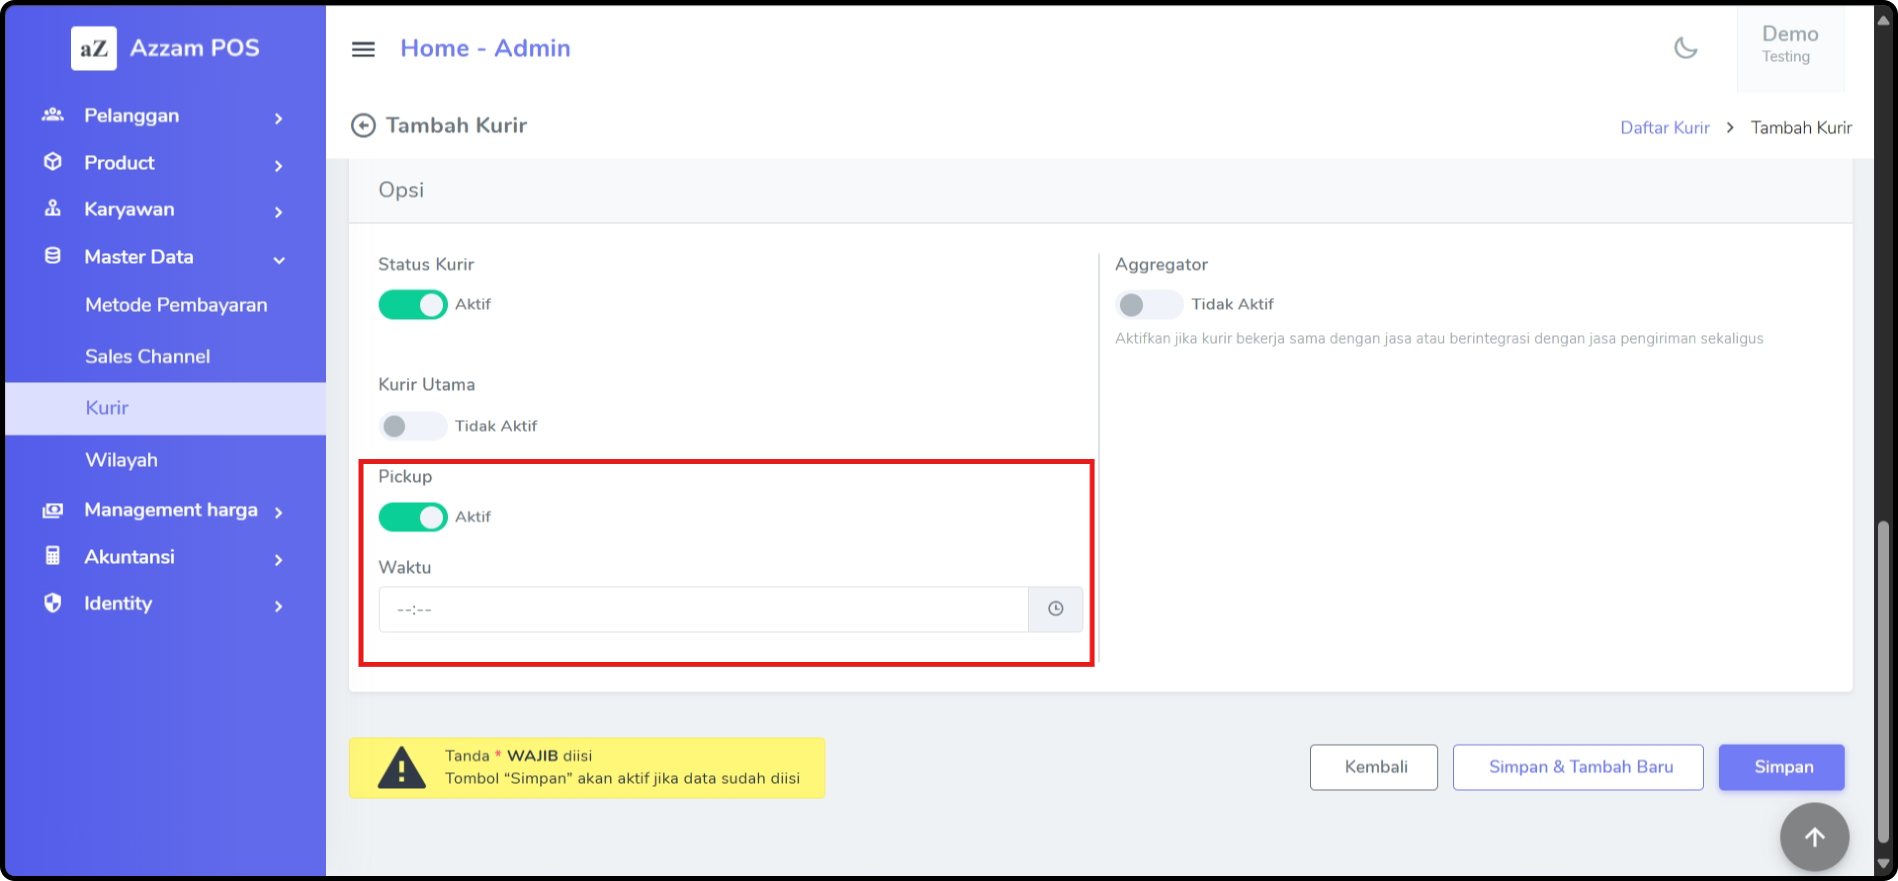Click the back arrow beside Tambah Kurir
This screenshot has width=1898, height=881.
(362, 126)
